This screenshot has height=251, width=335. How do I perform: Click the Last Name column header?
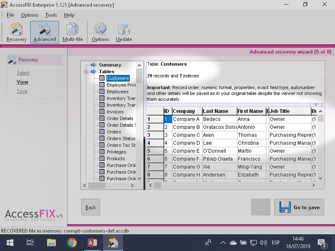216,111
